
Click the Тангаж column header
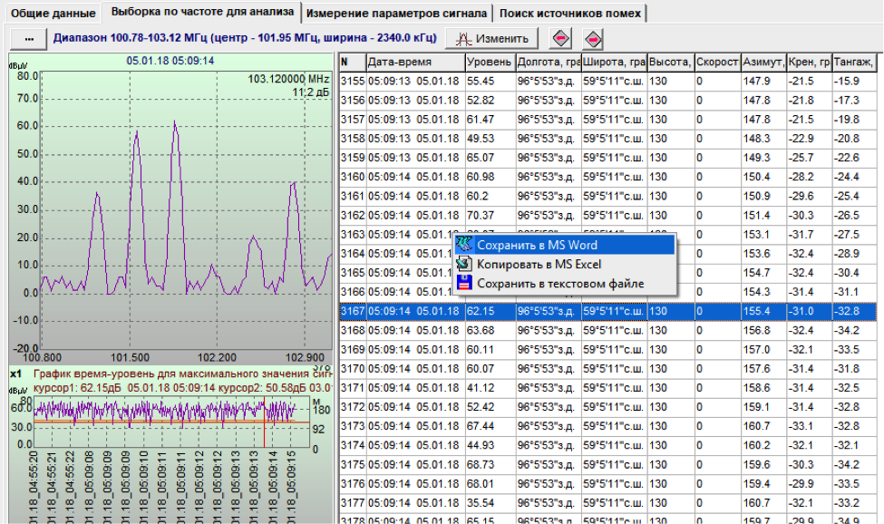point(852,63)
